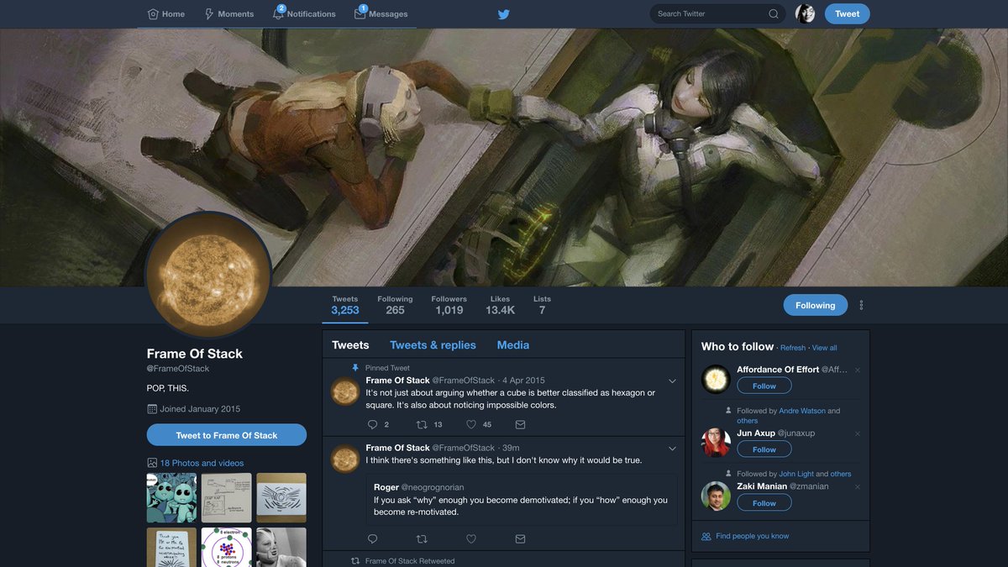Open the alien cartoon photo thumbnail
Screen dimensions: 1008x567
tap(171, 497)
